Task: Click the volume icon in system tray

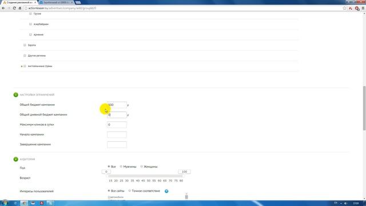Action: coord(345,203)
